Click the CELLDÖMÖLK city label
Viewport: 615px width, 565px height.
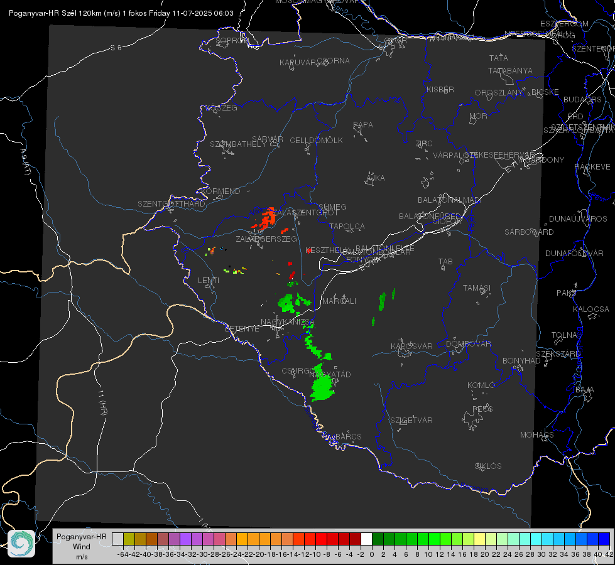pos(316,141)
